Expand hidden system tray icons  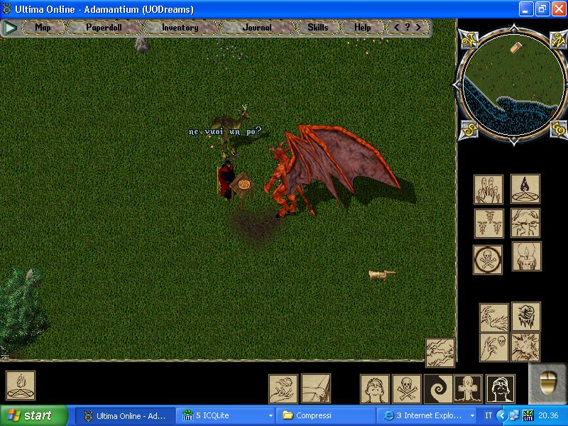[x=502, y=415]
